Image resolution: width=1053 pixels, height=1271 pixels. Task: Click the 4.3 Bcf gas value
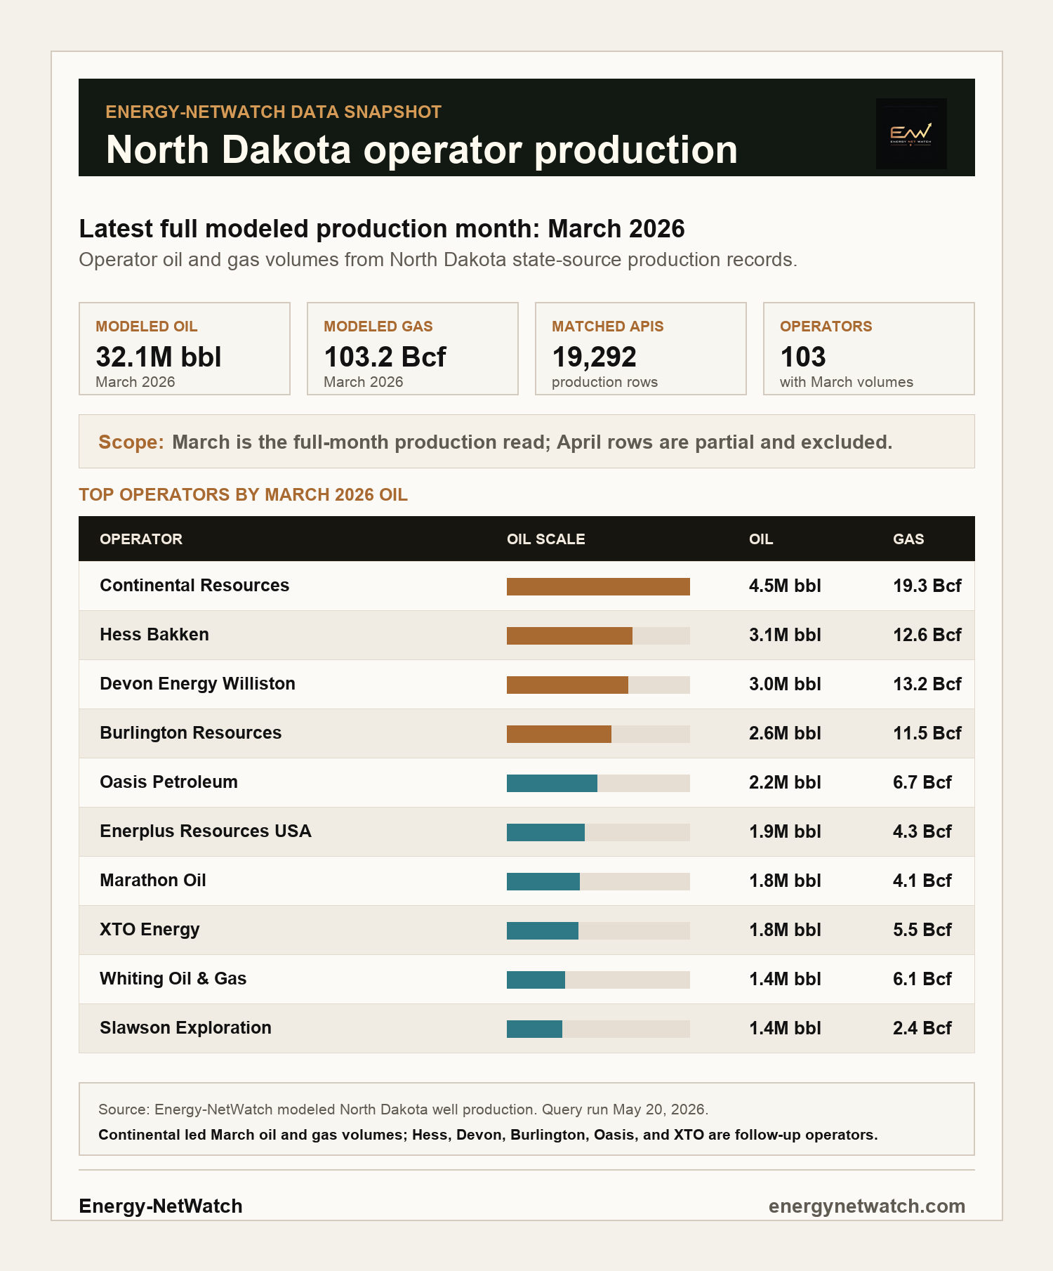pyautogui.click(x=922, y=831)
